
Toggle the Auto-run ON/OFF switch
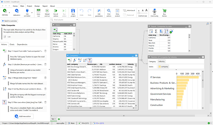(39, 11)
